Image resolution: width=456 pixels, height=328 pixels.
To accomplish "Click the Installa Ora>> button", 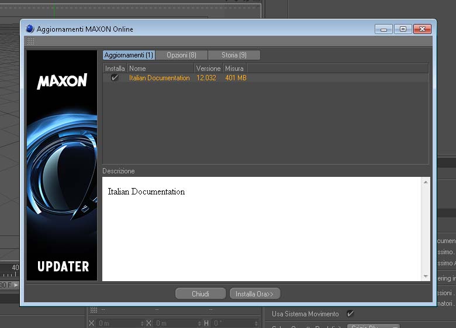I will (255, 293).
